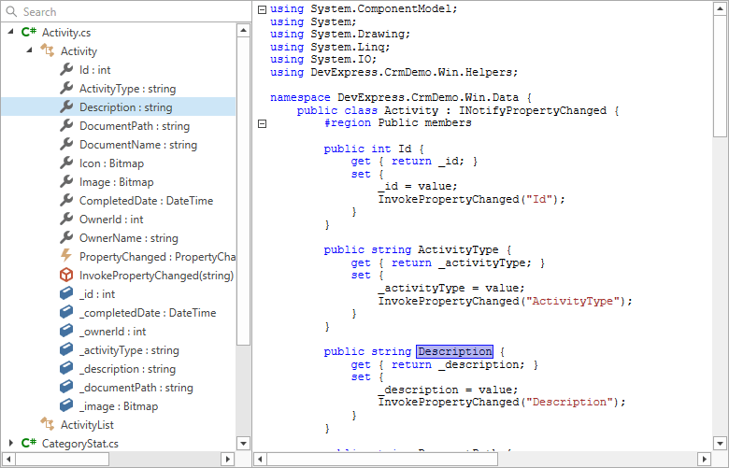Select 'Image : Bitmap' member
This screenshot has height=468, width=729.
pos(116,182)
